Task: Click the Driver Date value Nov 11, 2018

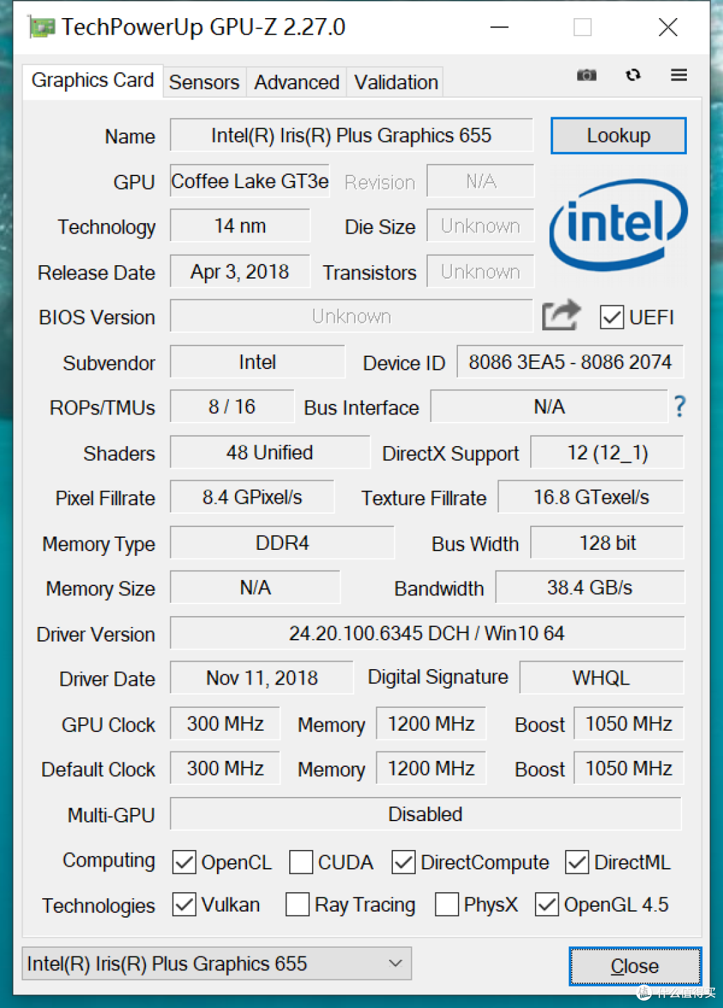Action: [262, 678]
